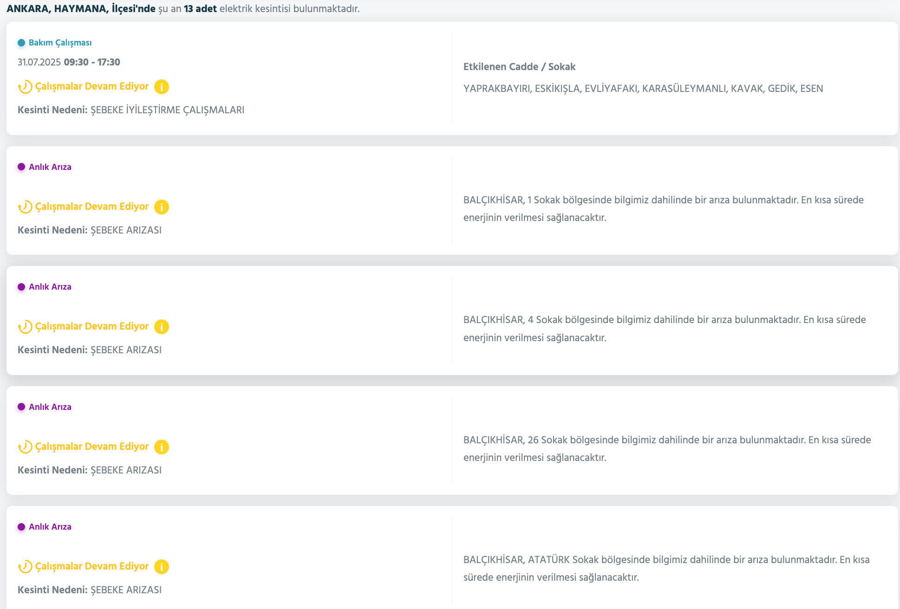Image resolution: width=900 pixels, height=609 pixels.
Task: Click info icon on BALÇIKHİSAR 26 Sokak card
Action: 161,447
